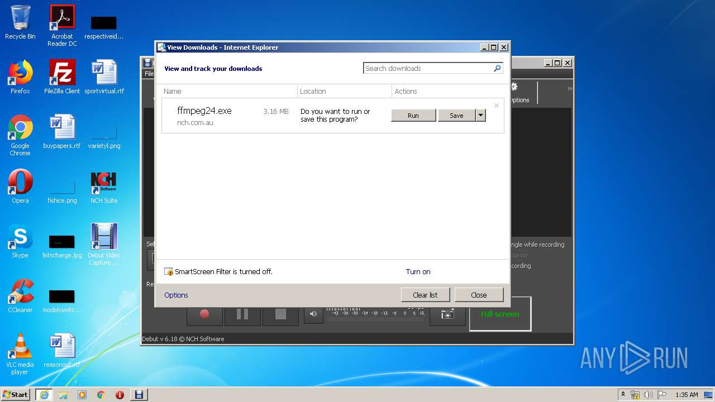Click the Debut record button
Viewport: 715px width, 402px height.
(204, 314)
